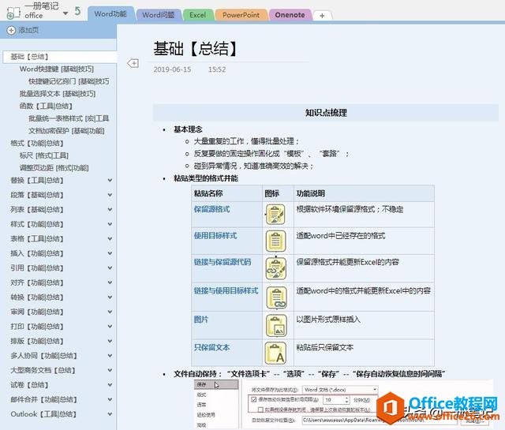This screenshot has height=430, width=505.
Task: Click the green undo arrow icon
Action: pyautogui.click(x=77, y=11)
